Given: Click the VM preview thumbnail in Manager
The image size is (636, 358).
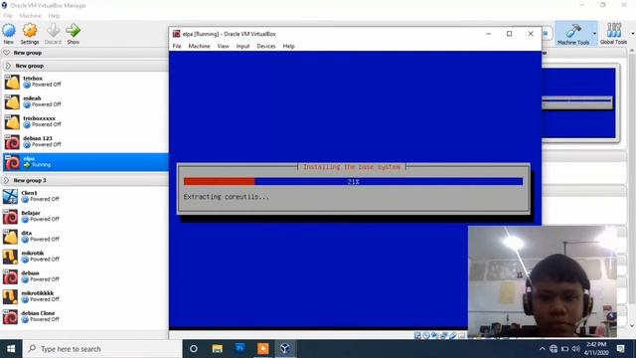Looking at the screenshot, I should [x=578, y=103].
